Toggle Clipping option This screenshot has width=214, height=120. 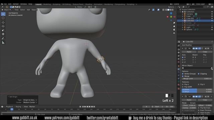click(x=199, y=74)
